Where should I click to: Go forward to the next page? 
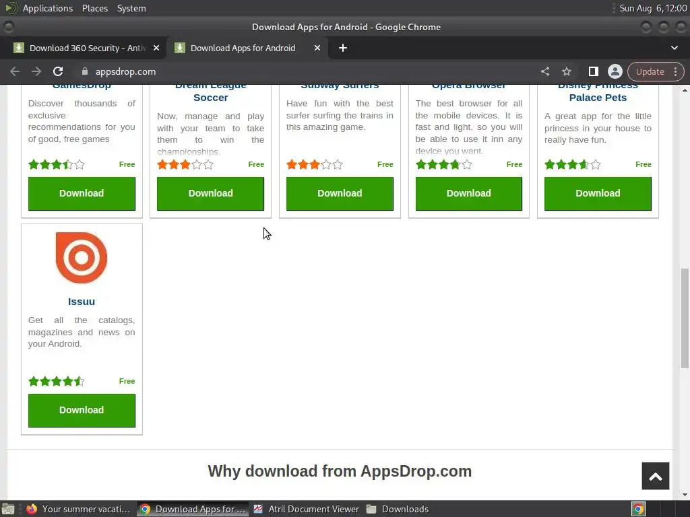(36, 71)
